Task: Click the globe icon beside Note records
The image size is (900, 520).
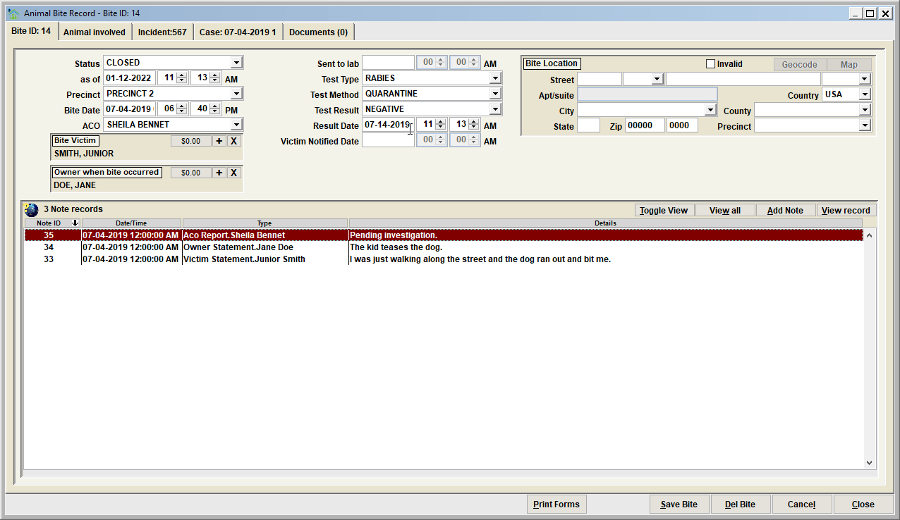Action: coord(32,209)
